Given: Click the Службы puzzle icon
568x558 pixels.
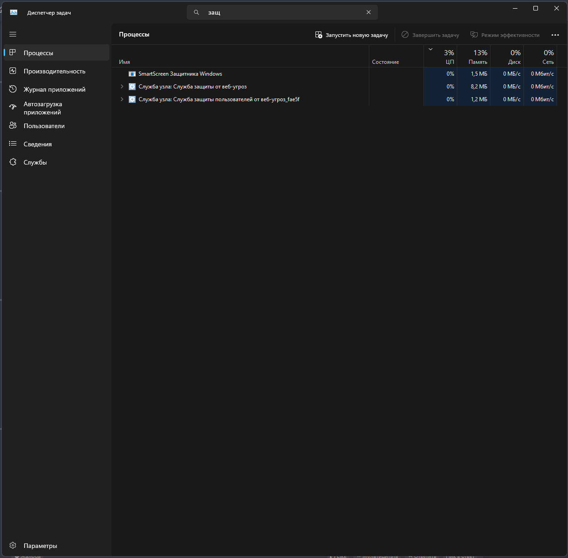Looking at the screenshot, I should pyautogui.click(x=13, y=162).
